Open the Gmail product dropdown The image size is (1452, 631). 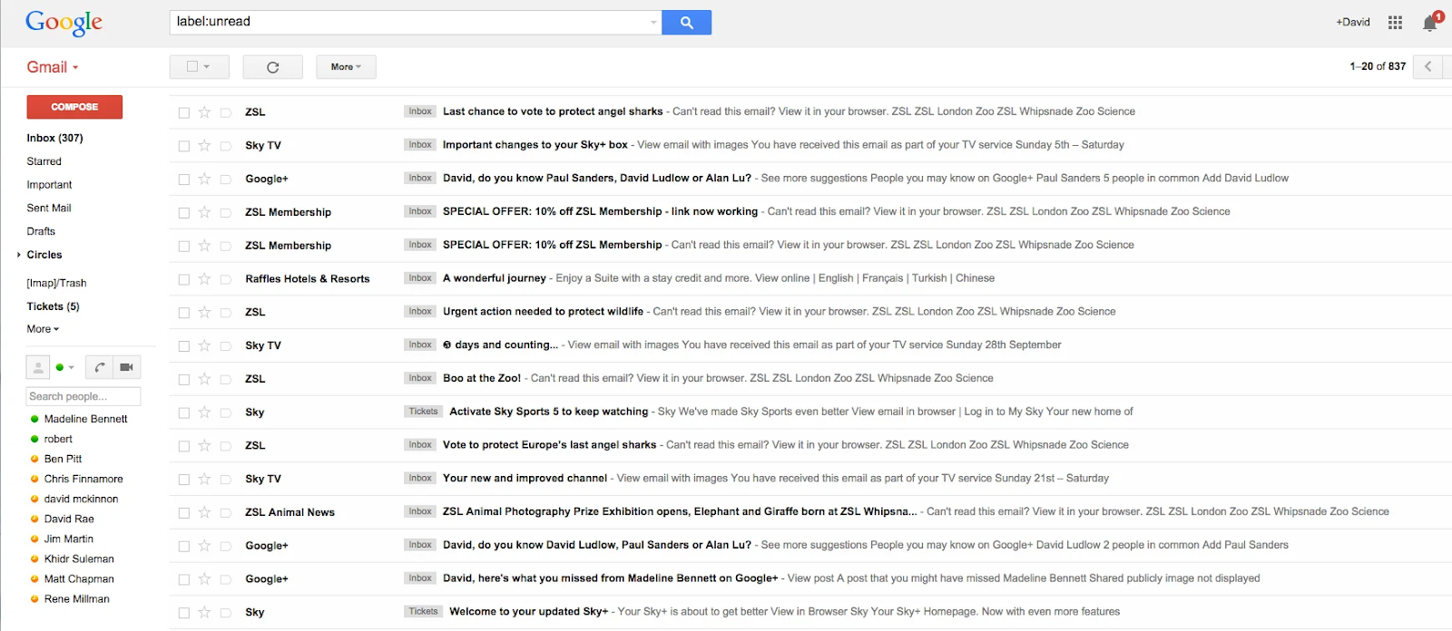[53, 67]
